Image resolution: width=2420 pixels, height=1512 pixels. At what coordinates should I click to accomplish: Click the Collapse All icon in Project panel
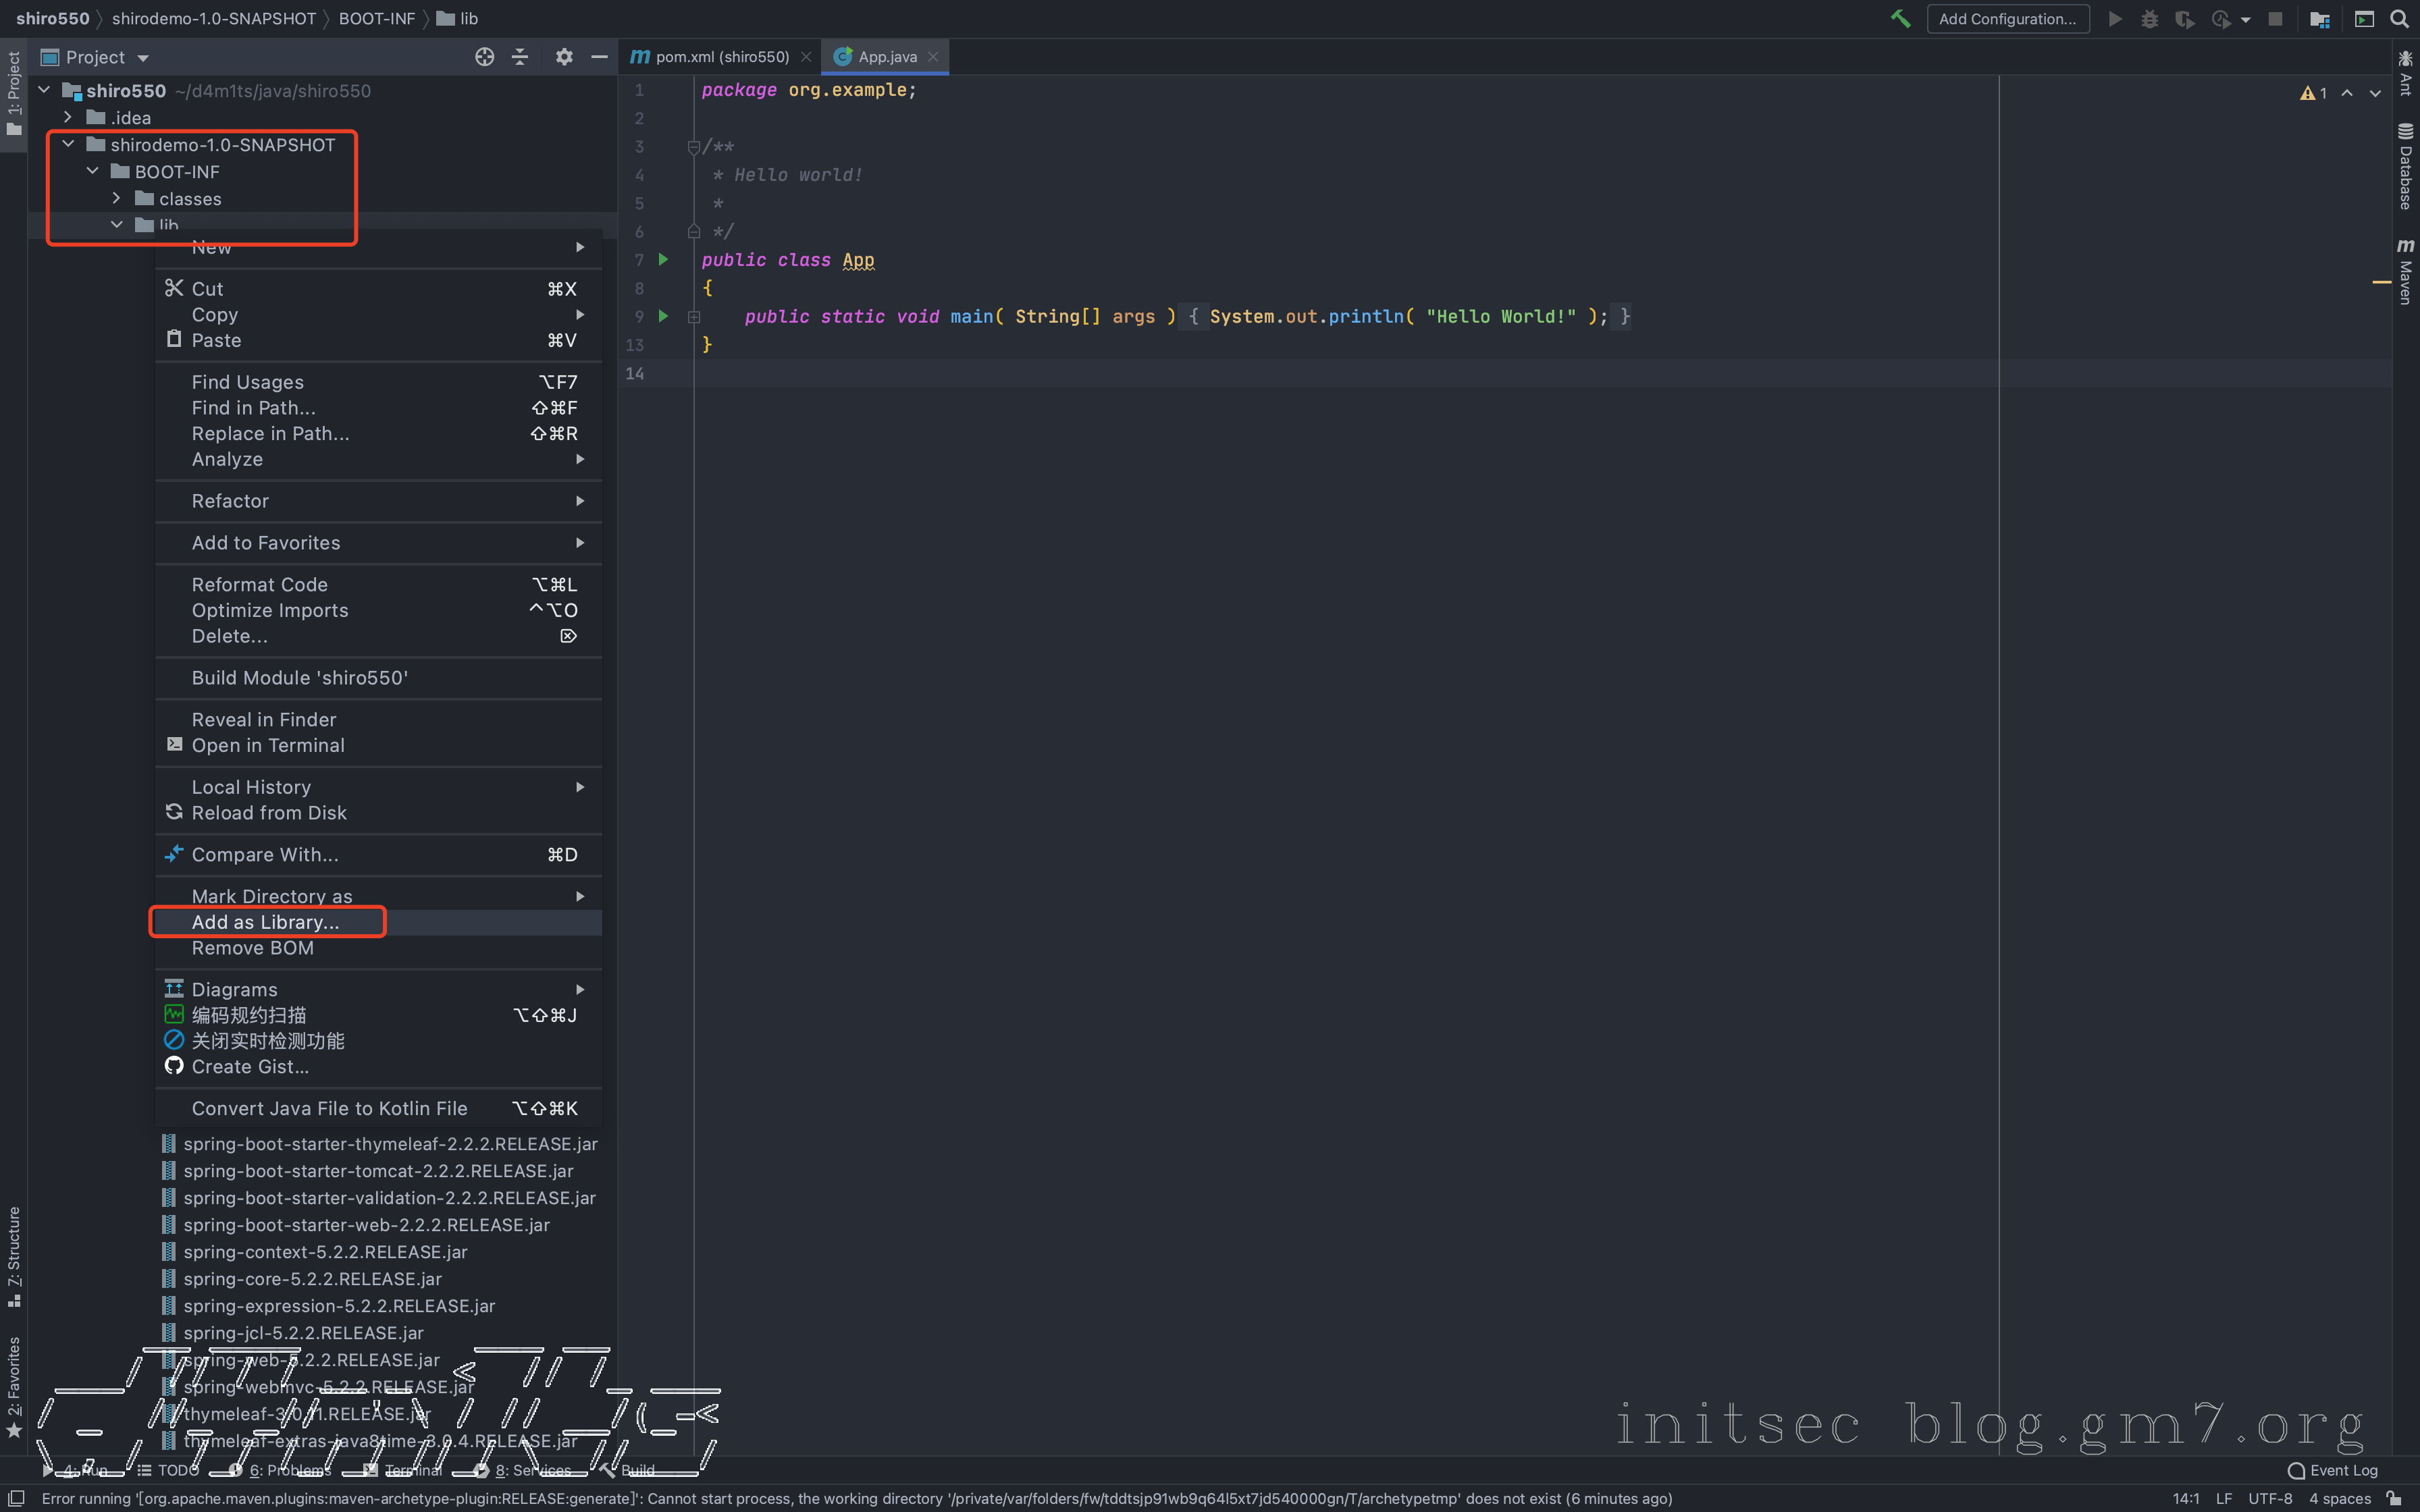click(520, 57)
